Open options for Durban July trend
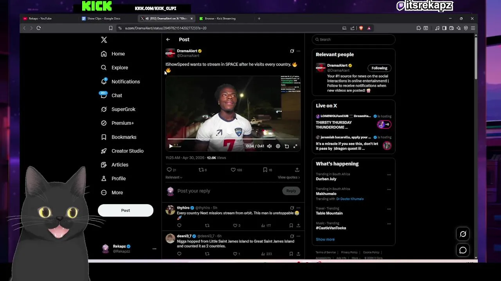501x281 pixels. [389, 175]
